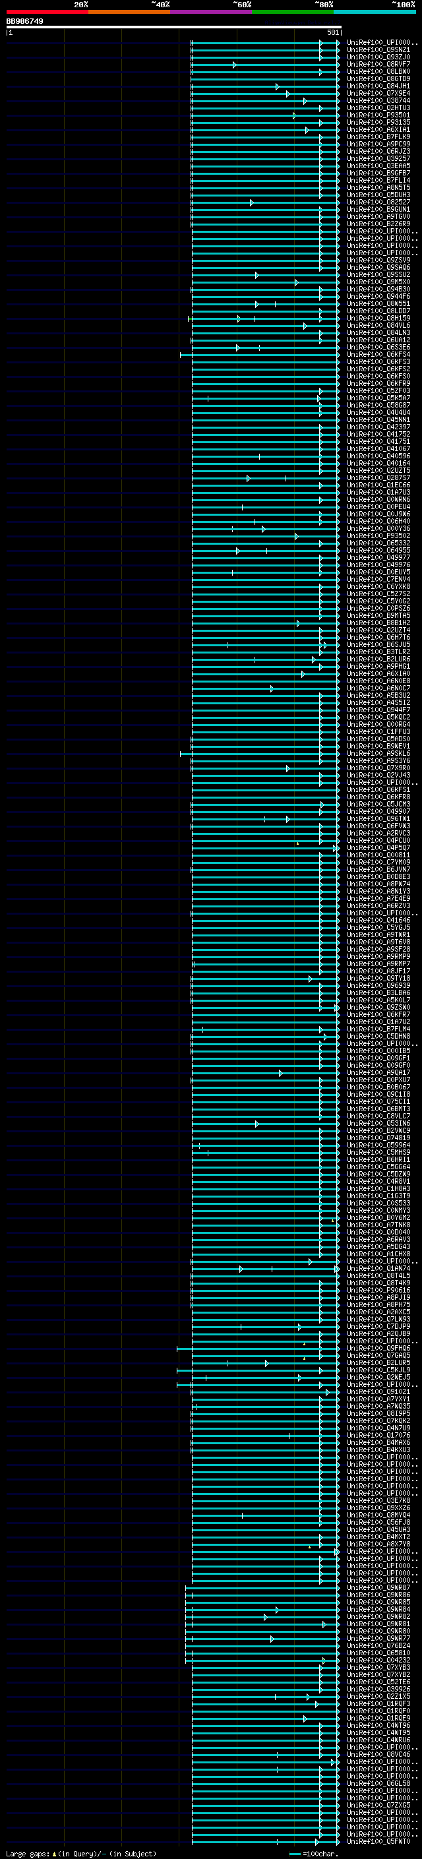Click the query end position 581

(332, 32)
